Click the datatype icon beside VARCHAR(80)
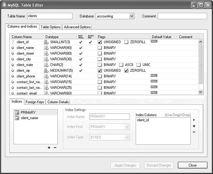The height and width of the screenshot is (174, 213). click(x=46, y=53)
